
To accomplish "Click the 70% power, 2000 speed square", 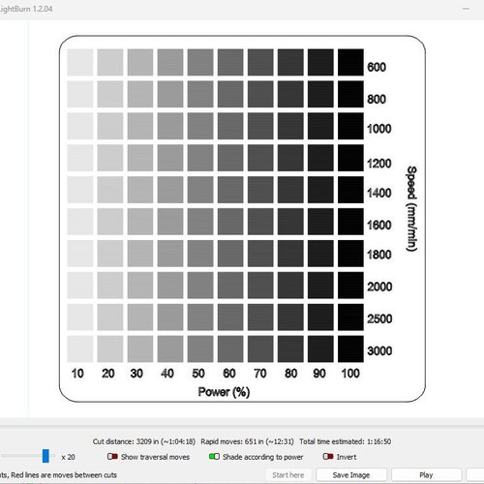I will 260,286.
